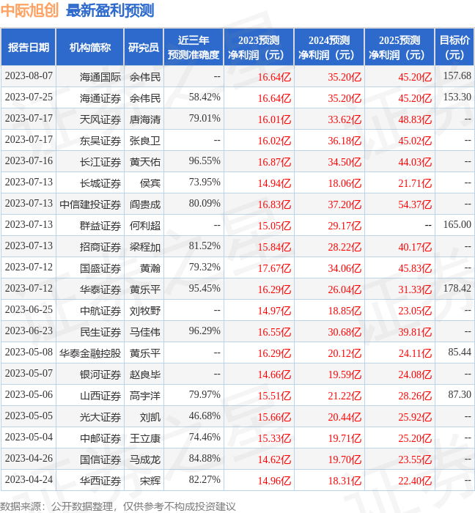Viewport: 475px width, 513px height.
Task: Click institution 群益证券
Action: 100,226
